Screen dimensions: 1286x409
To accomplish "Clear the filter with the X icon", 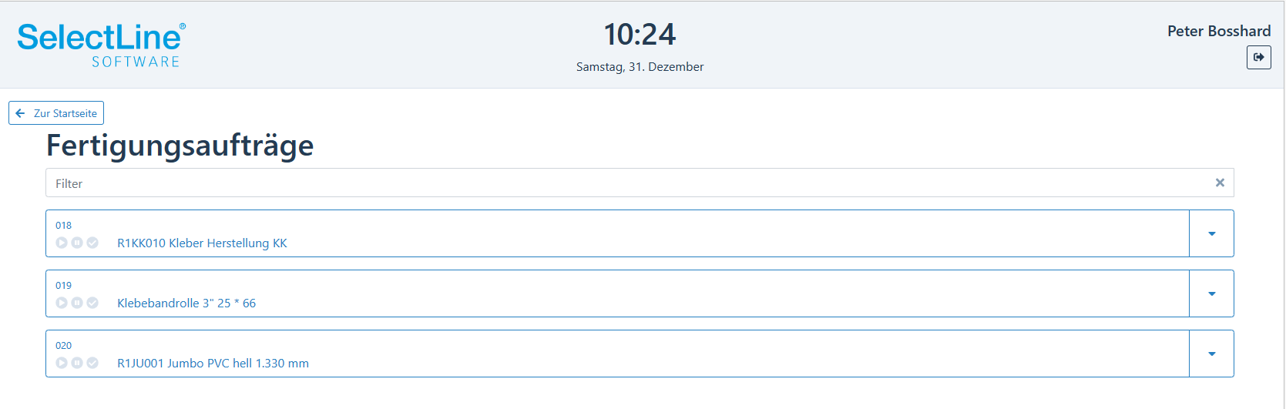I will pyautogui.click(x=1220, y=183).
